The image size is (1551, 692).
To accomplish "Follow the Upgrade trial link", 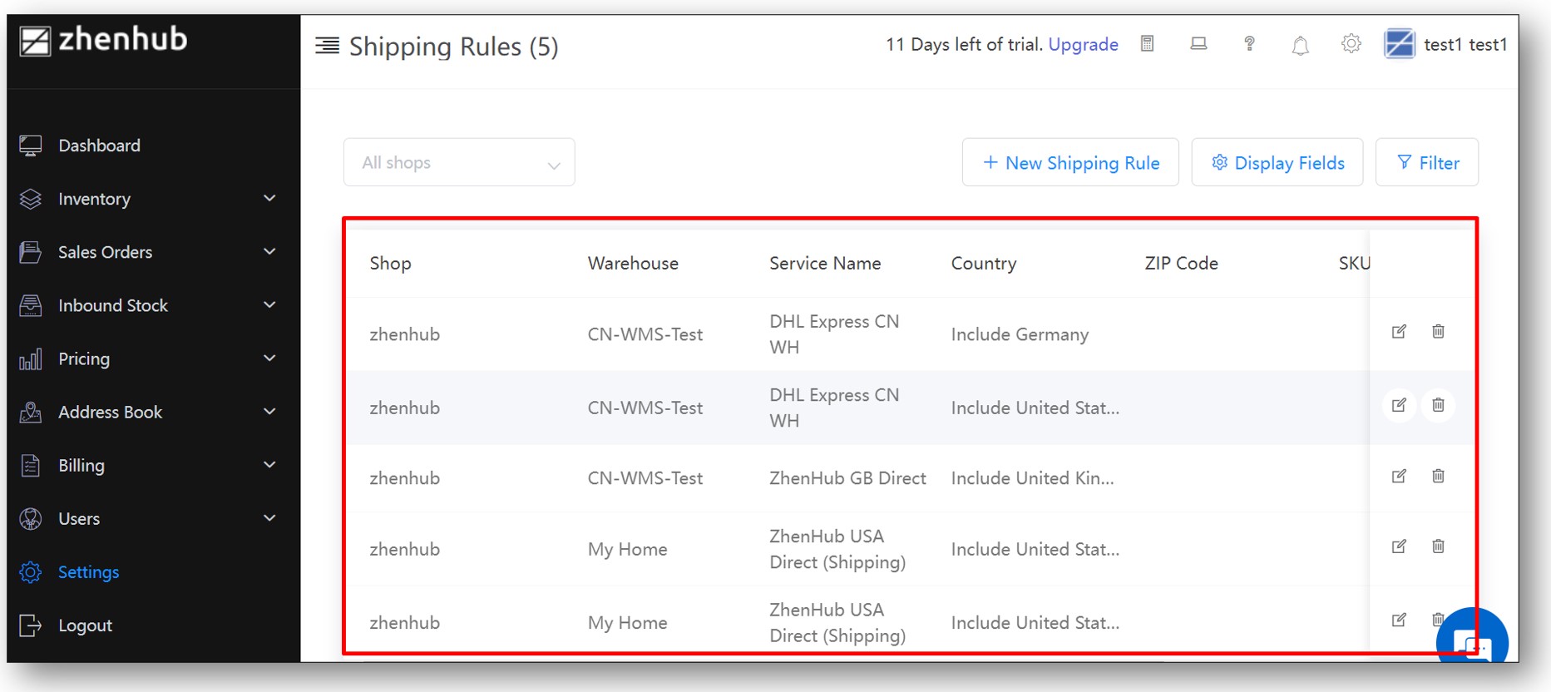I will (x=1083, y=45).
